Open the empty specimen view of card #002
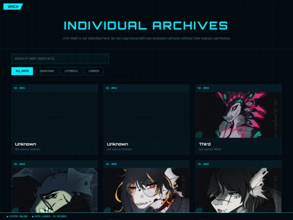Viewport: 293px width, 220px height. pyautogui.click(x=146, y=115)
